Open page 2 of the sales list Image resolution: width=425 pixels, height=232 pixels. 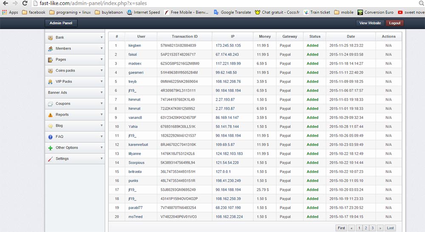[x=366, y=228]
